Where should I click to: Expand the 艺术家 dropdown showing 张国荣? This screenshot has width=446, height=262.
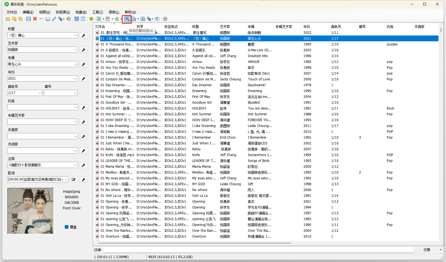pyautogui.click(x=76, y=50)
